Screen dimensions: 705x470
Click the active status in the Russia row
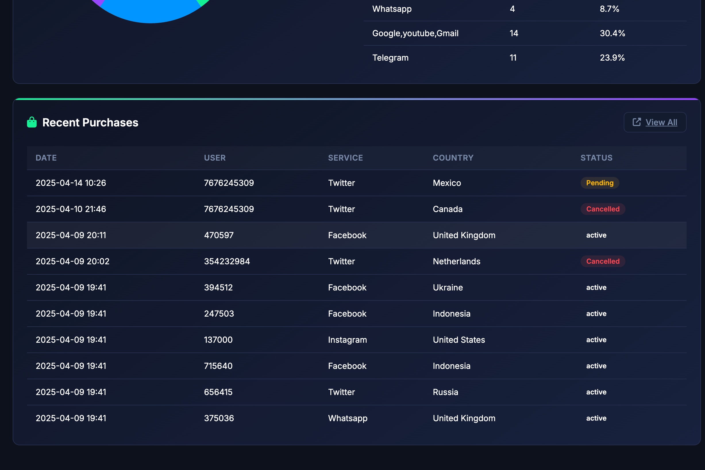[x=596, y=392]
